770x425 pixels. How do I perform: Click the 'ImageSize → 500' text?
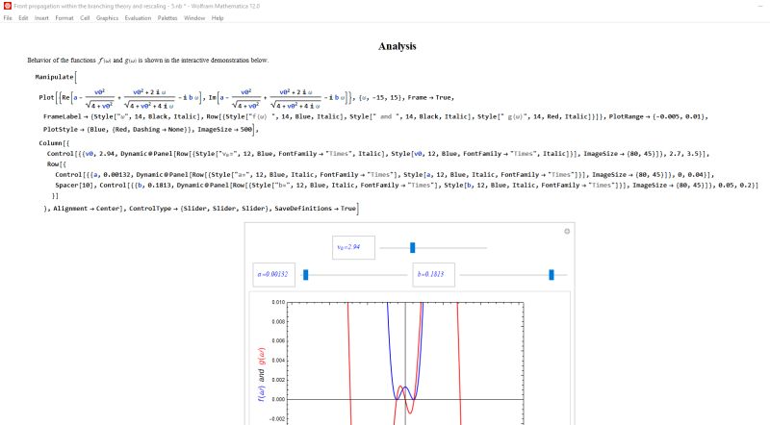point(225,130)
